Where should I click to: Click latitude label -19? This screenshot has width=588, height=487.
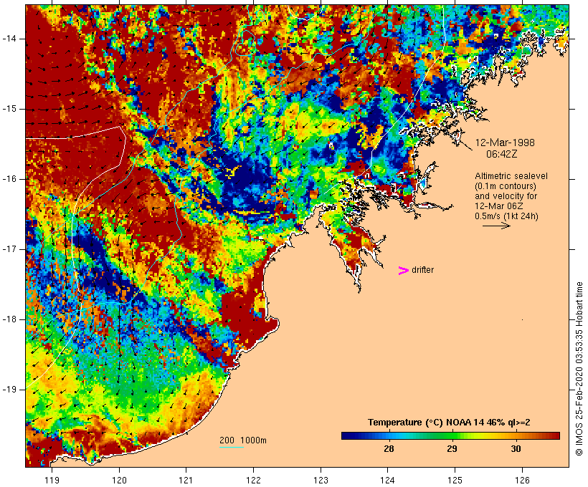click(x=9, y=390)
